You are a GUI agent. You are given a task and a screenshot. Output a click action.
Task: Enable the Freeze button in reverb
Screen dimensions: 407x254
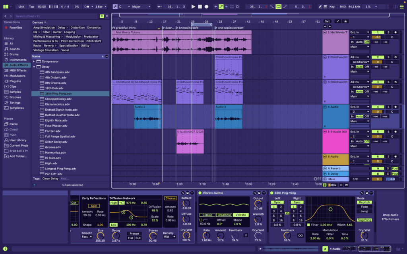click(134, 233)
